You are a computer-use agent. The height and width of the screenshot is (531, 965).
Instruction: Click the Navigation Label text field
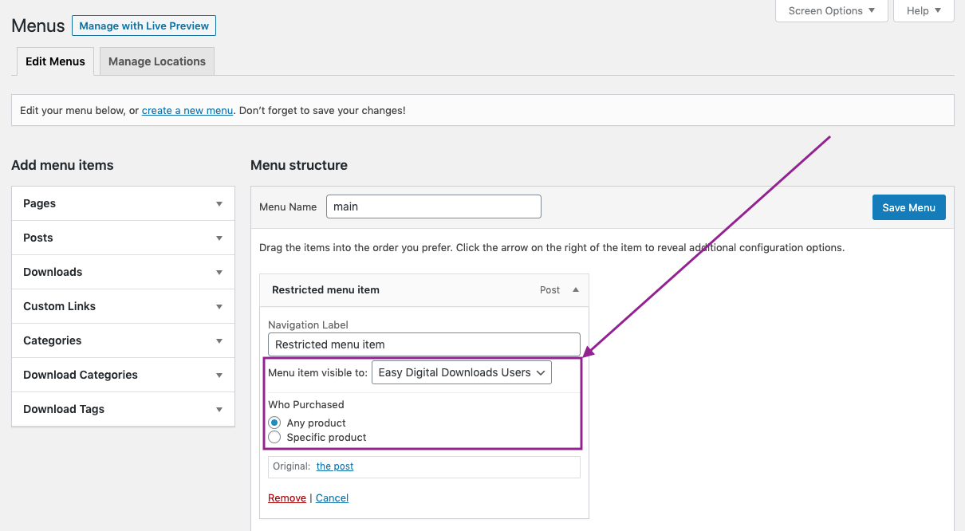[x=423, y=344]
